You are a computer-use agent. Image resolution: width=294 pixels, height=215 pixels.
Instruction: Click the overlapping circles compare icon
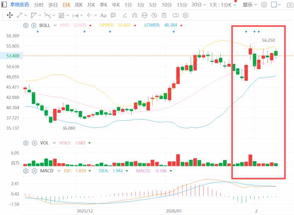pos(176,15)
